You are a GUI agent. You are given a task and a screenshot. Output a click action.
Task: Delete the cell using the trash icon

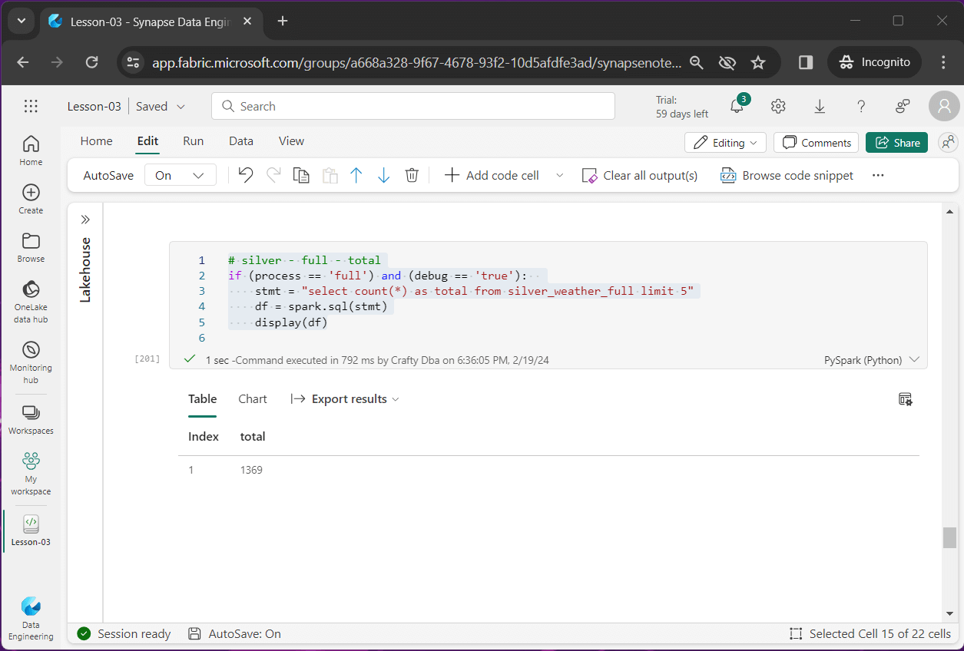point(412,175)
